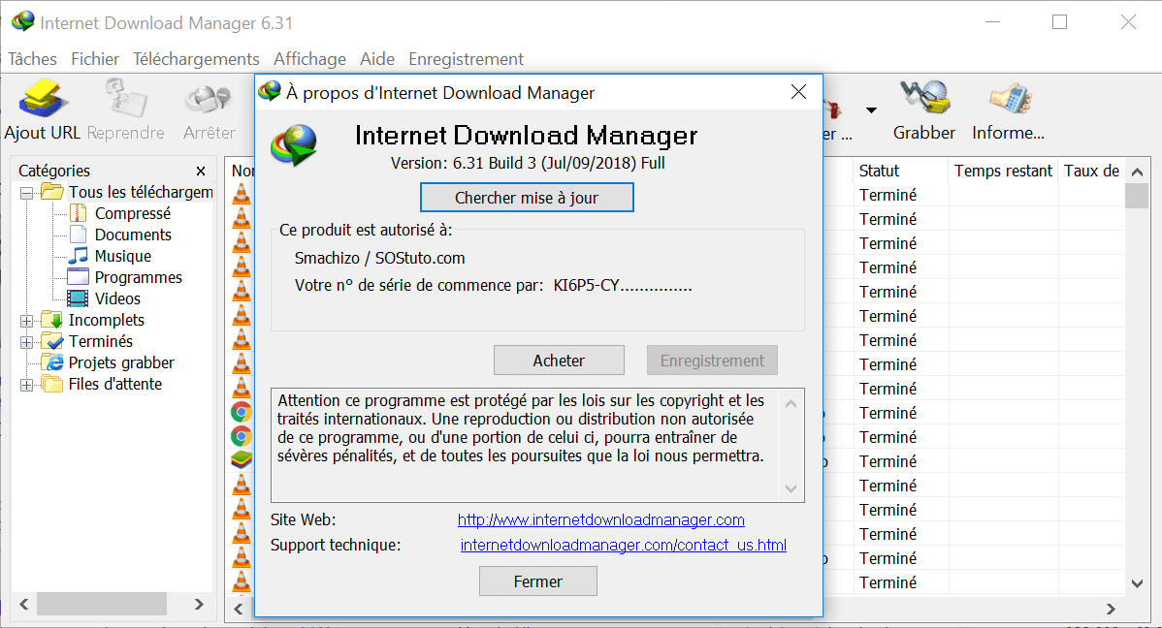
Task: Click the download list horizontal scroll-right arrow
Action: (x=1111, y=609)
